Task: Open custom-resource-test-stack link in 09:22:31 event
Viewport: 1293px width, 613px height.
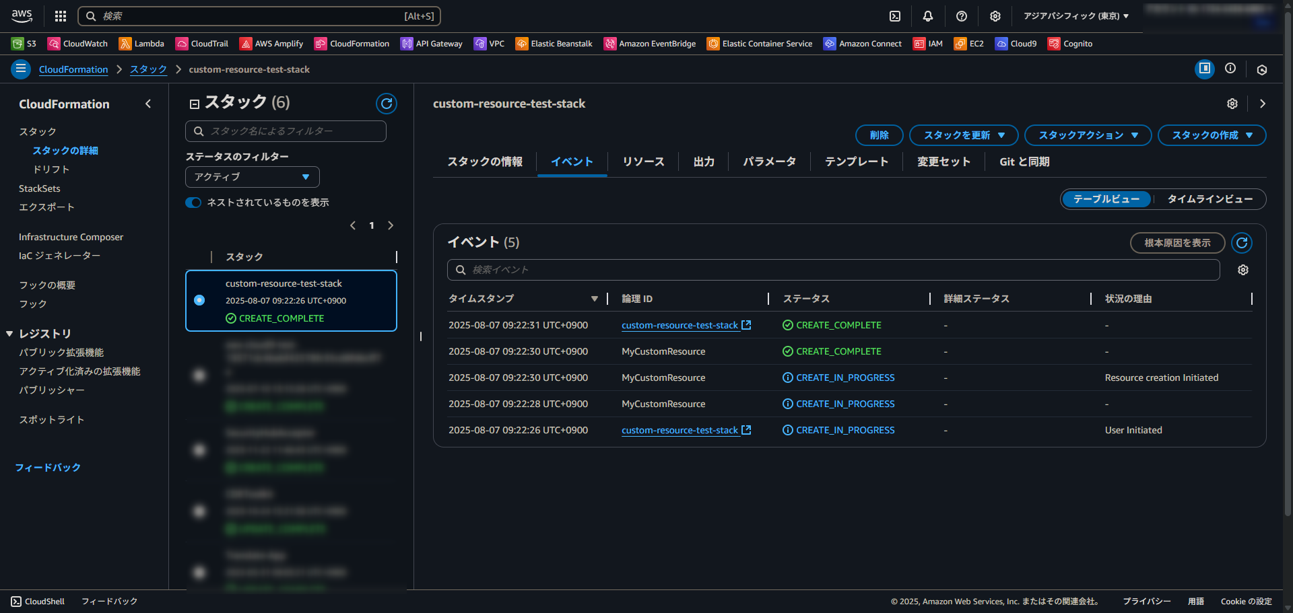Action: pos(686,325)
